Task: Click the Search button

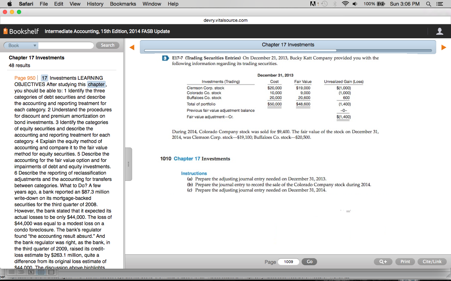Action: click(107, 45)
